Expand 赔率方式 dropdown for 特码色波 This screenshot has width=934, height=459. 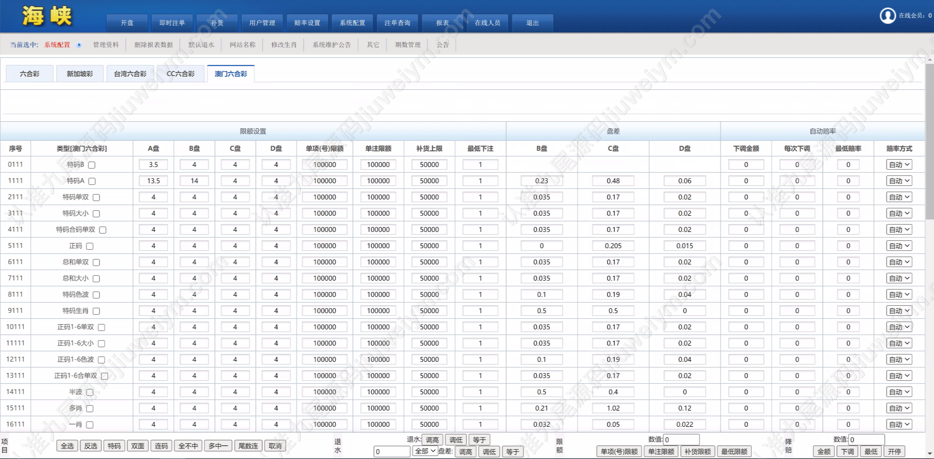click(899, 295)
